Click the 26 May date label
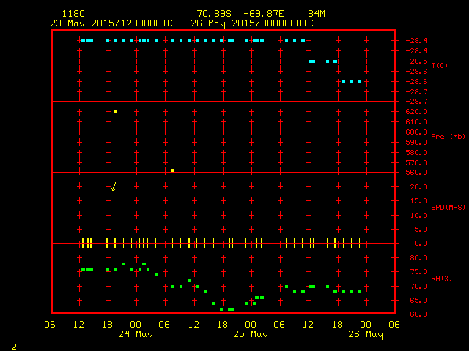 tap(365, 335)
